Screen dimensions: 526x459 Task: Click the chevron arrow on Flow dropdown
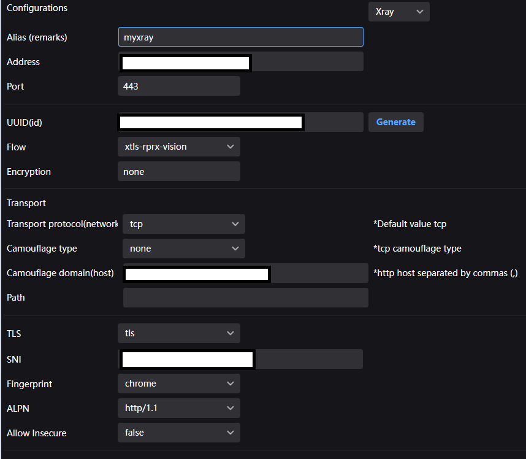[x=230, y=147]
